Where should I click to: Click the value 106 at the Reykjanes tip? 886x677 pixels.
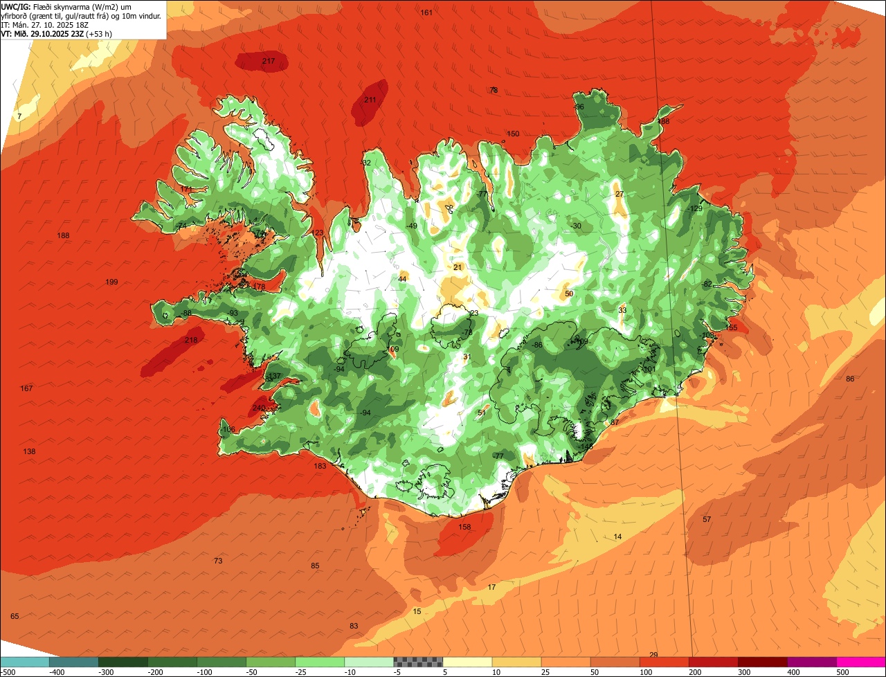(228, 429)
